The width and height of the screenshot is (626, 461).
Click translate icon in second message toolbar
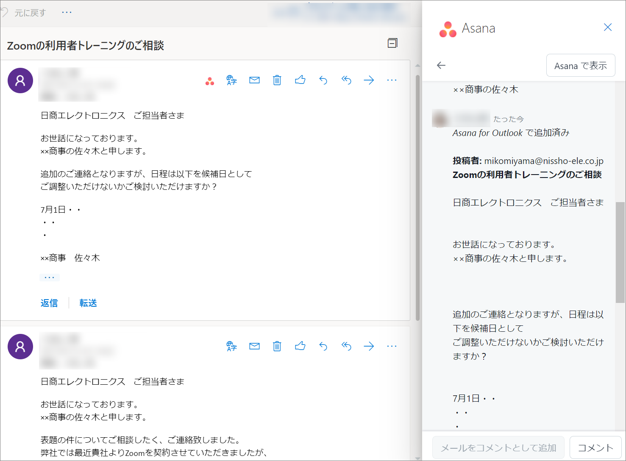point(231,346)
